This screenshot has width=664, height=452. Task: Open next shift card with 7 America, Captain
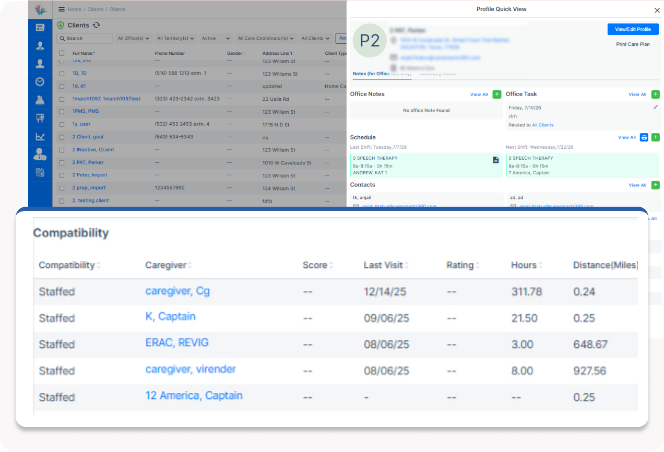point(582,165)
